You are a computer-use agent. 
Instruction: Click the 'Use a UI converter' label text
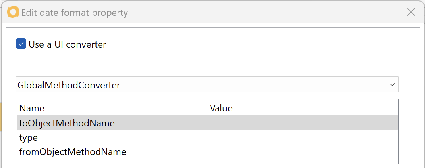pos(68,44)
